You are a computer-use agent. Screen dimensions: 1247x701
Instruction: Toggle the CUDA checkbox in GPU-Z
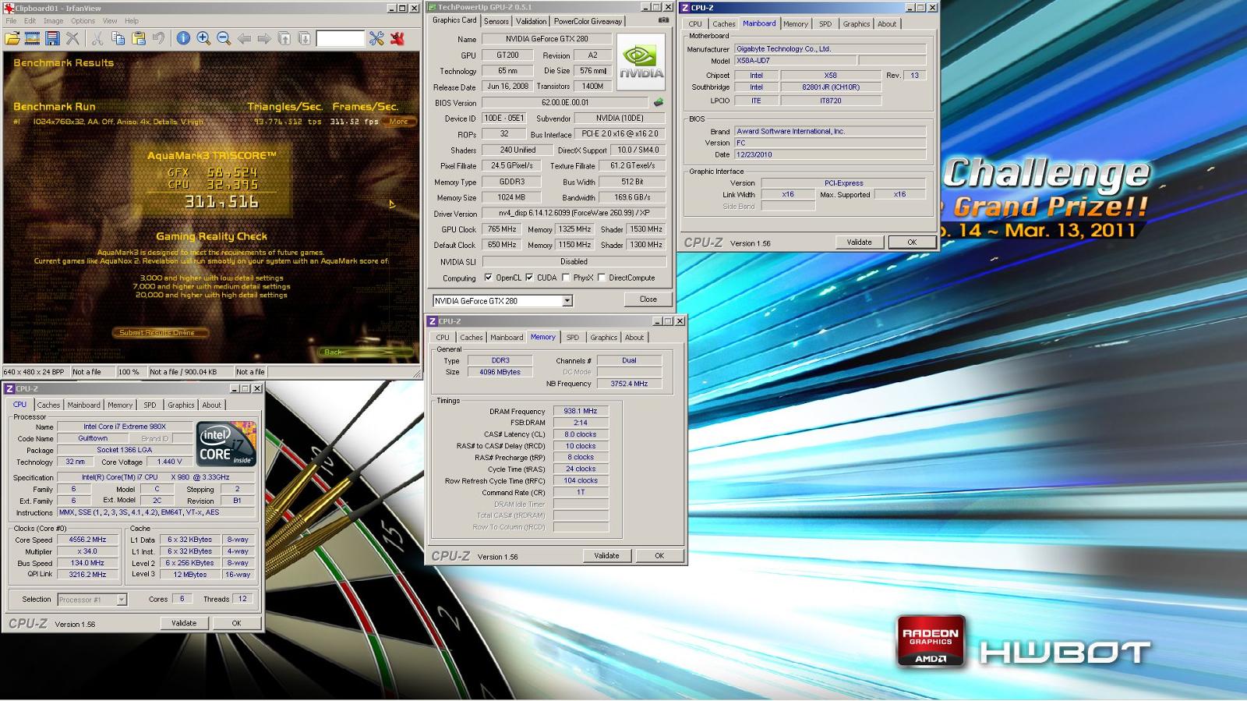(x=529, y=278)
